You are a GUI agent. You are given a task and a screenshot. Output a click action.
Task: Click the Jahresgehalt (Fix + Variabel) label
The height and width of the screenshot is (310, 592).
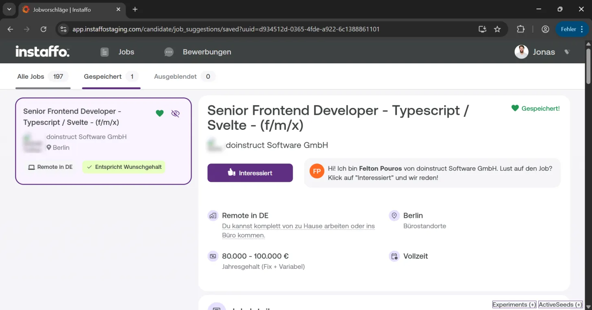[263, 267]
